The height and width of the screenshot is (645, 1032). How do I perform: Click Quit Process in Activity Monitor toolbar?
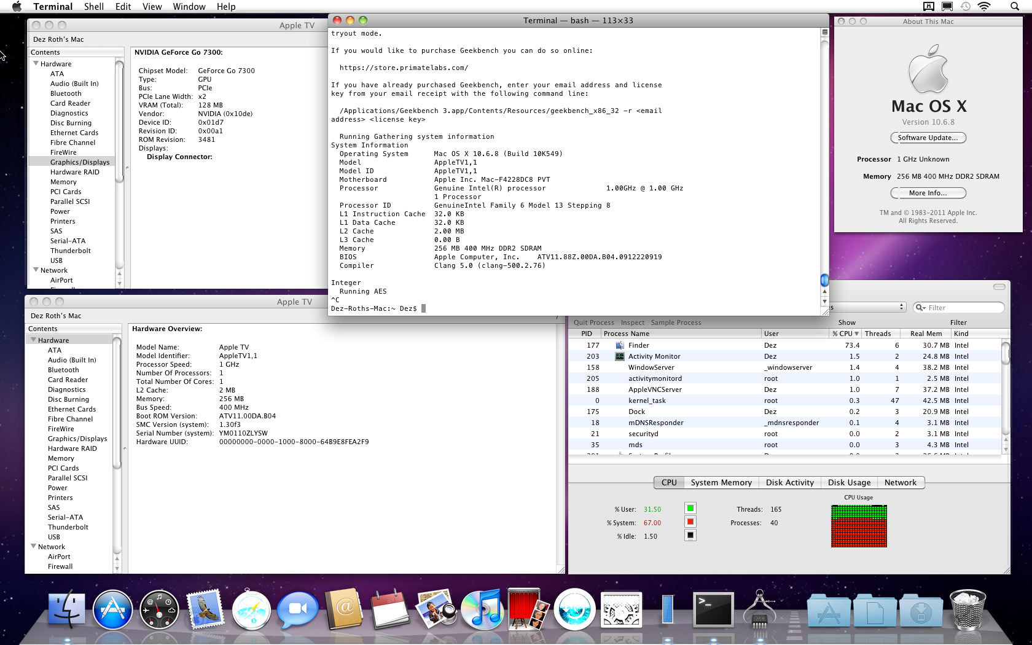(593, 322)
